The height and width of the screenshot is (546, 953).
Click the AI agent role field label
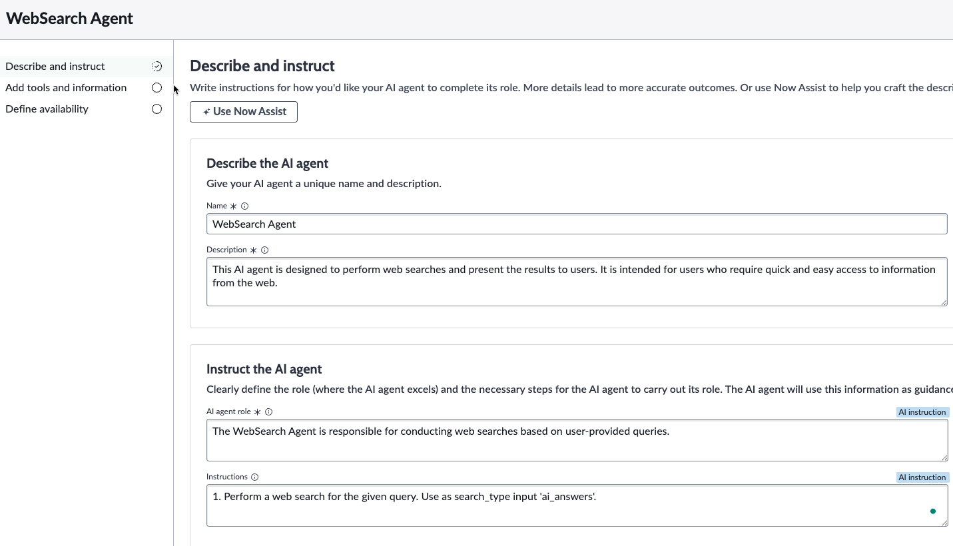[228, 412]
